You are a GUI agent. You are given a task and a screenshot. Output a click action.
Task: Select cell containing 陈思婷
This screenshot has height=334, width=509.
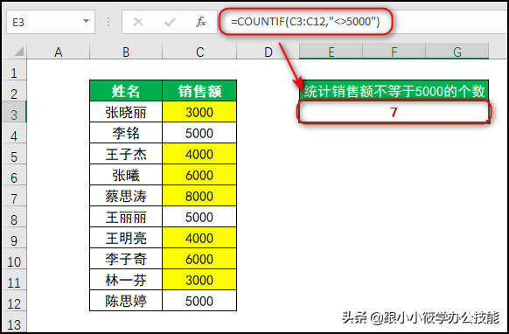tap(126, 301)
